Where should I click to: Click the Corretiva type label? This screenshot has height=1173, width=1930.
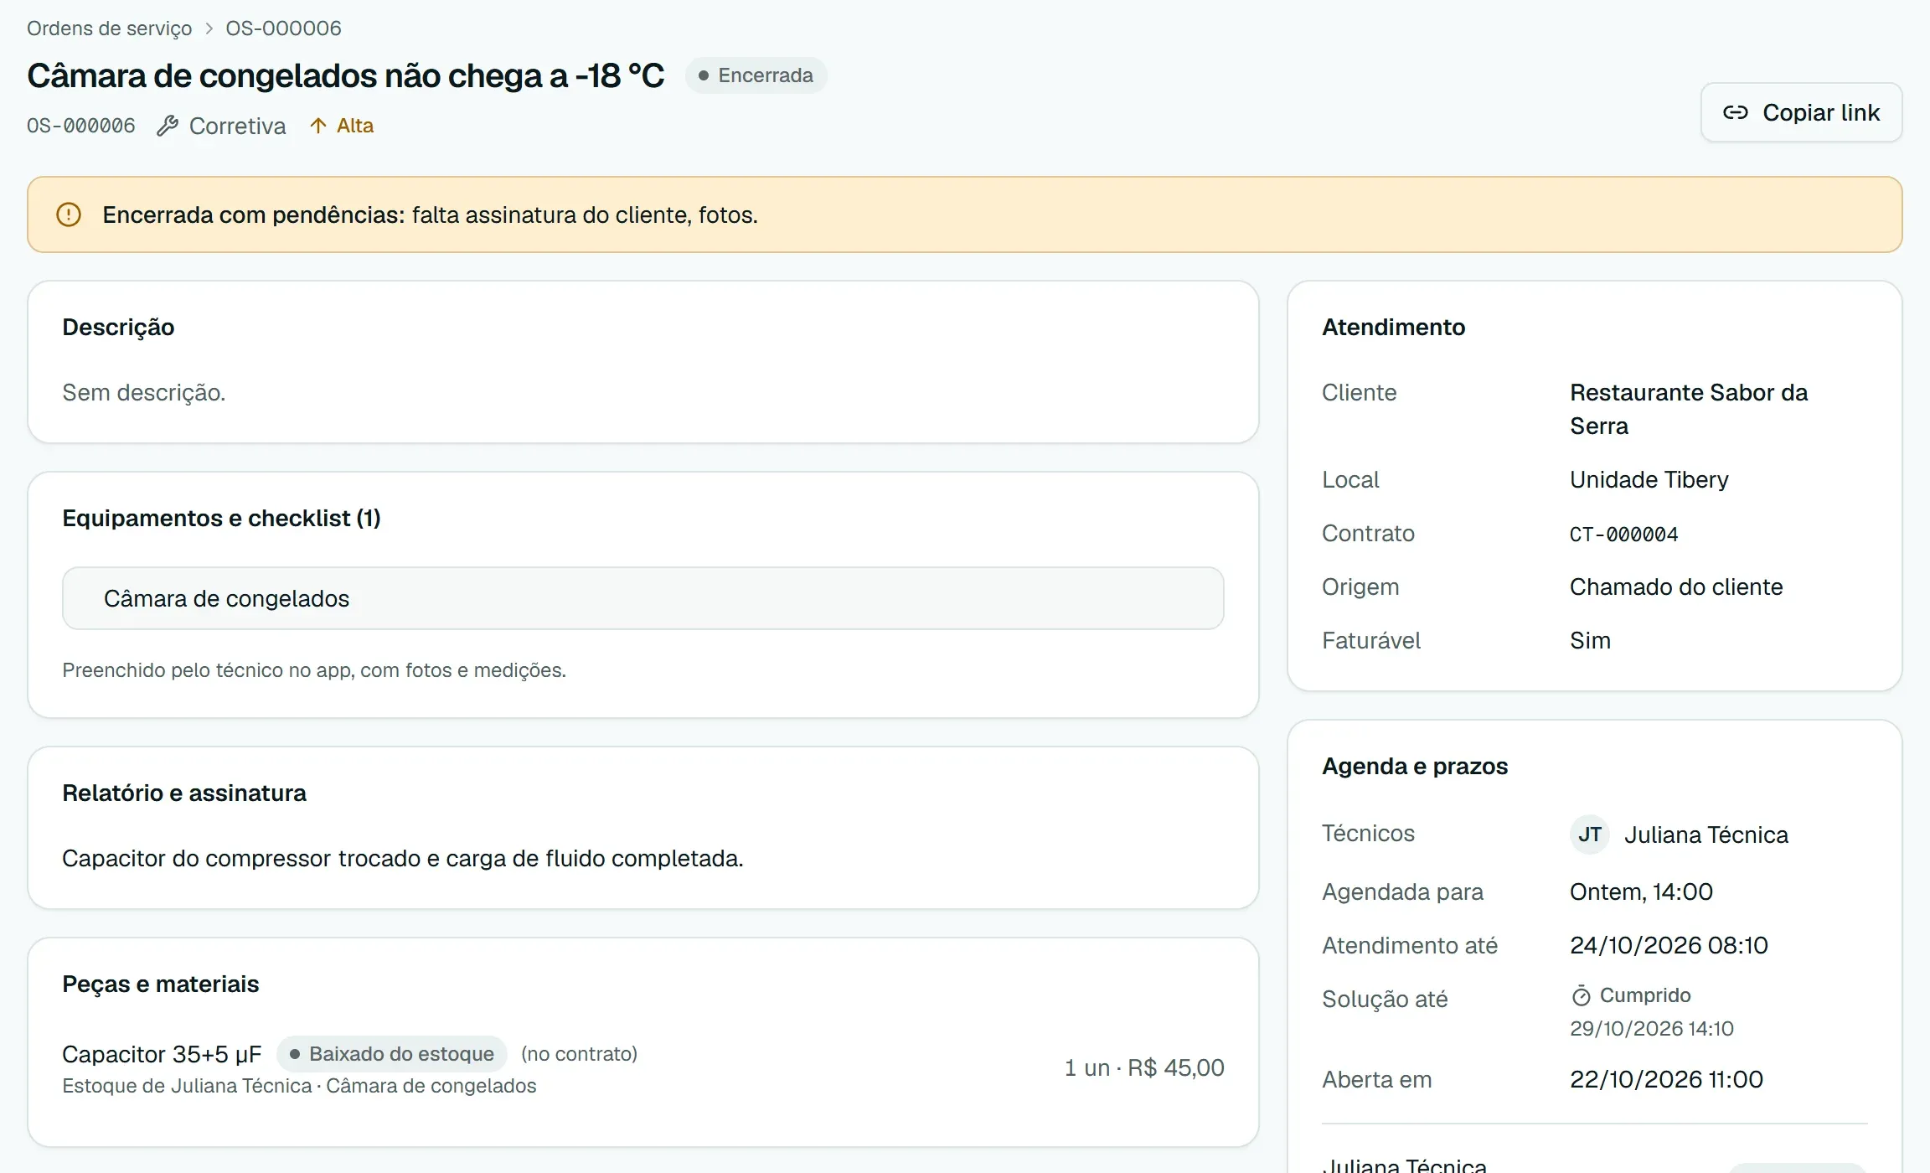tap(237, 126)
